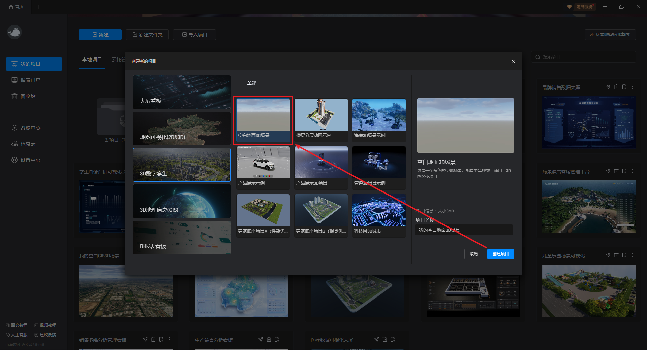647x350 pixels.
Task: Click the export icon on 儿童乐园可视化
Action: (624, 255)
